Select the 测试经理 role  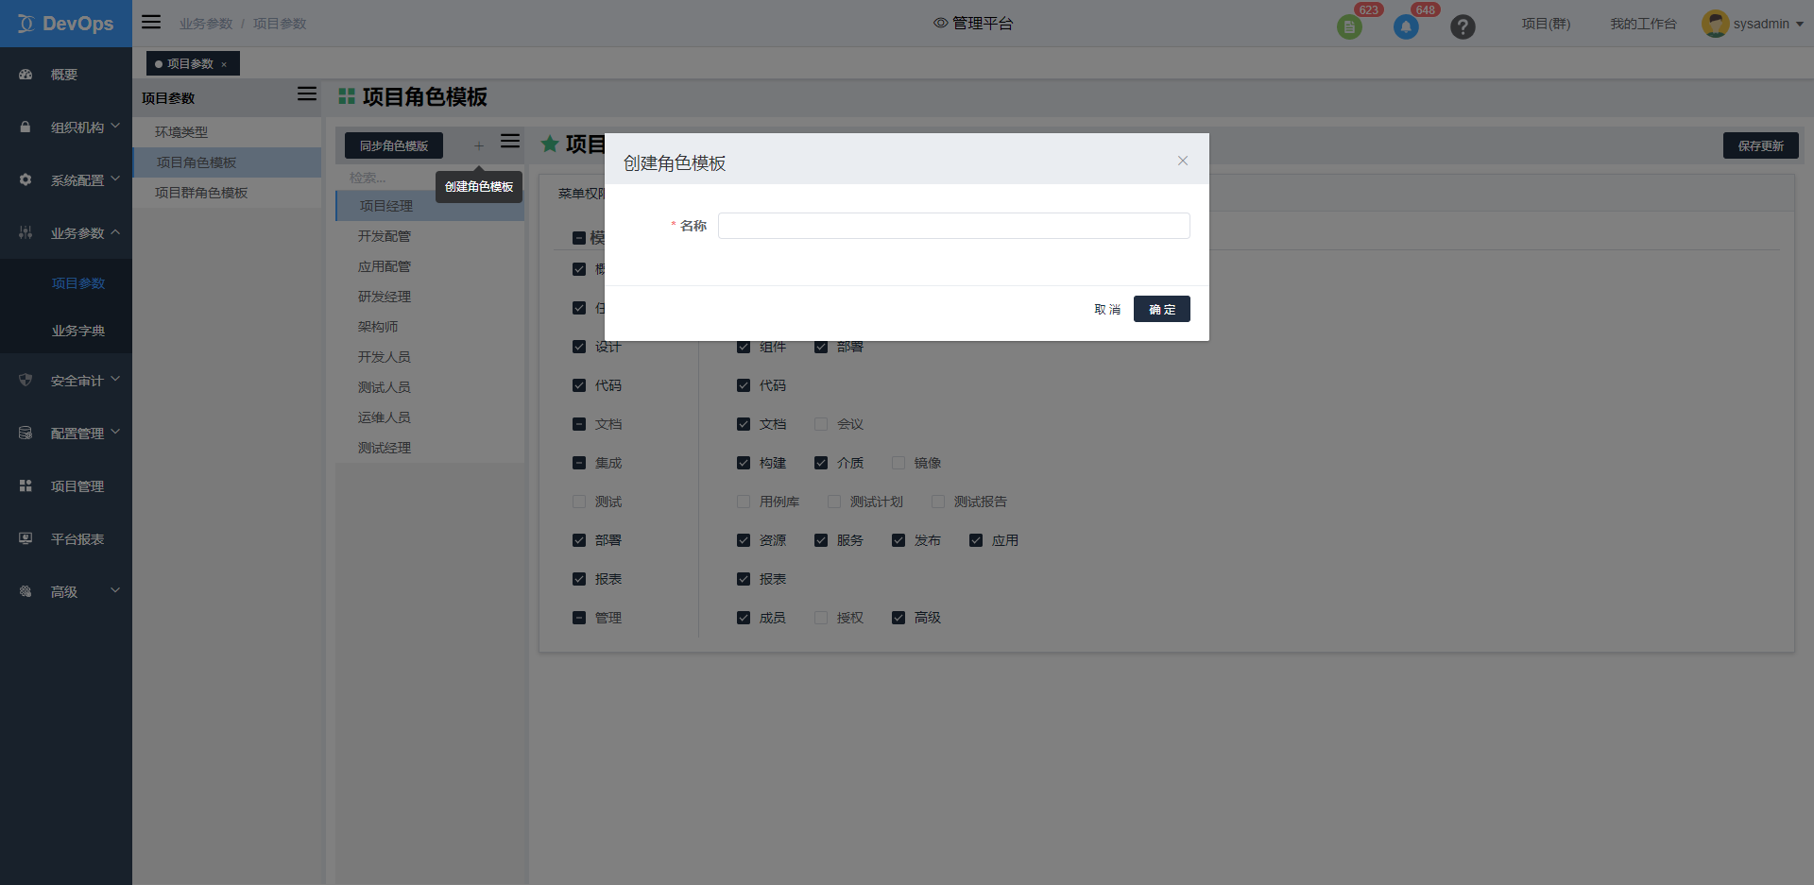coord(430,448)
